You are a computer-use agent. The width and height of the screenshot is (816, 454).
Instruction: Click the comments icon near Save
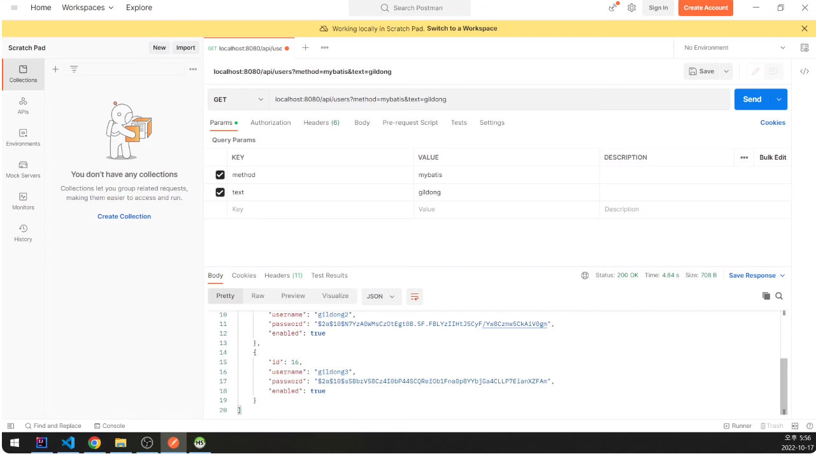[x=773, y=71]
